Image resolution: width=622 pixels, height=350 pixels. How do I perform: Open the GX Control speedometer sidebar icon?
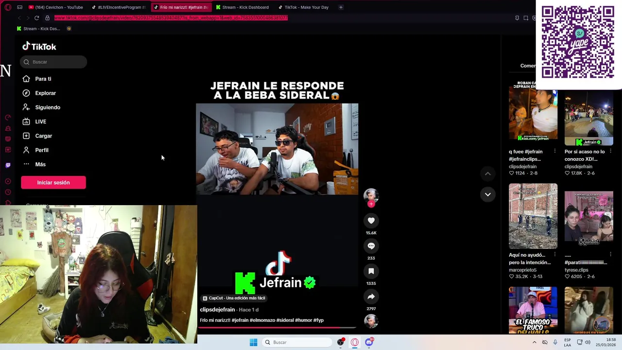coord(8,118)
